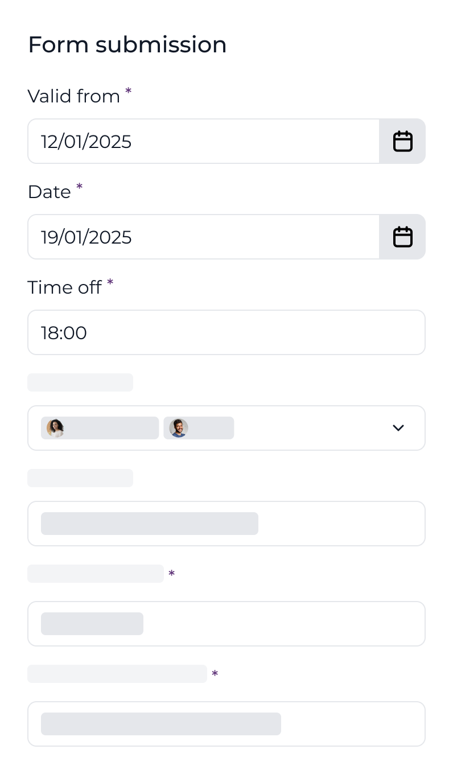Click the man's avatar chip in the selector

click(199, 428)
